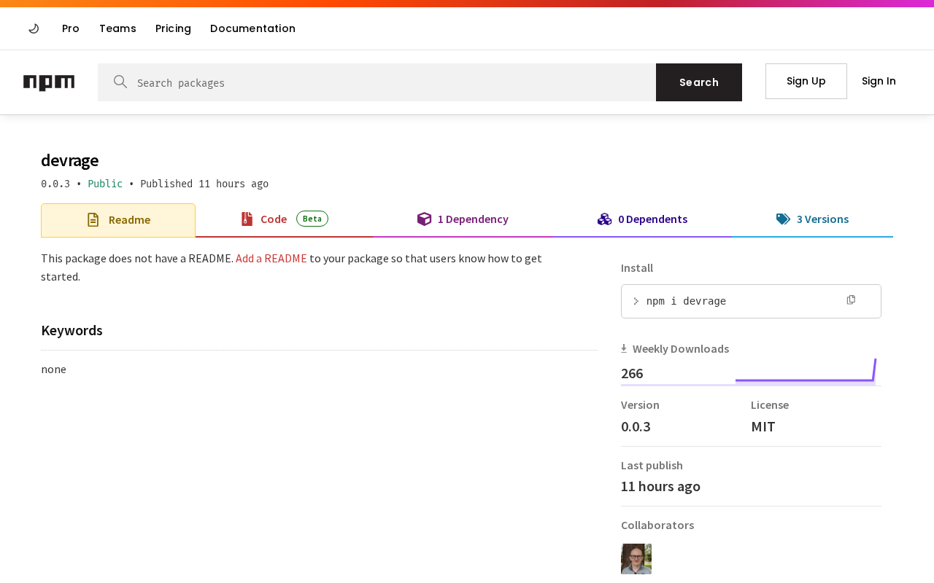This screenshot has width=934, height=583.
Task: Click the green 'Public' label
Action: (105, 184)
